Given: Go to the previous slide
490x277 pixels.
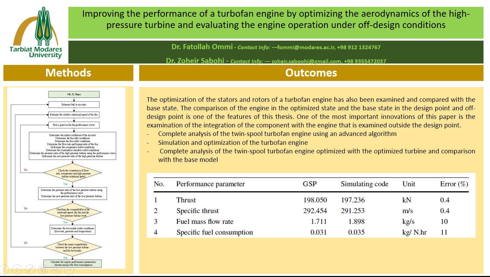Looking at the screenshot, I should [x=4, y=269].
